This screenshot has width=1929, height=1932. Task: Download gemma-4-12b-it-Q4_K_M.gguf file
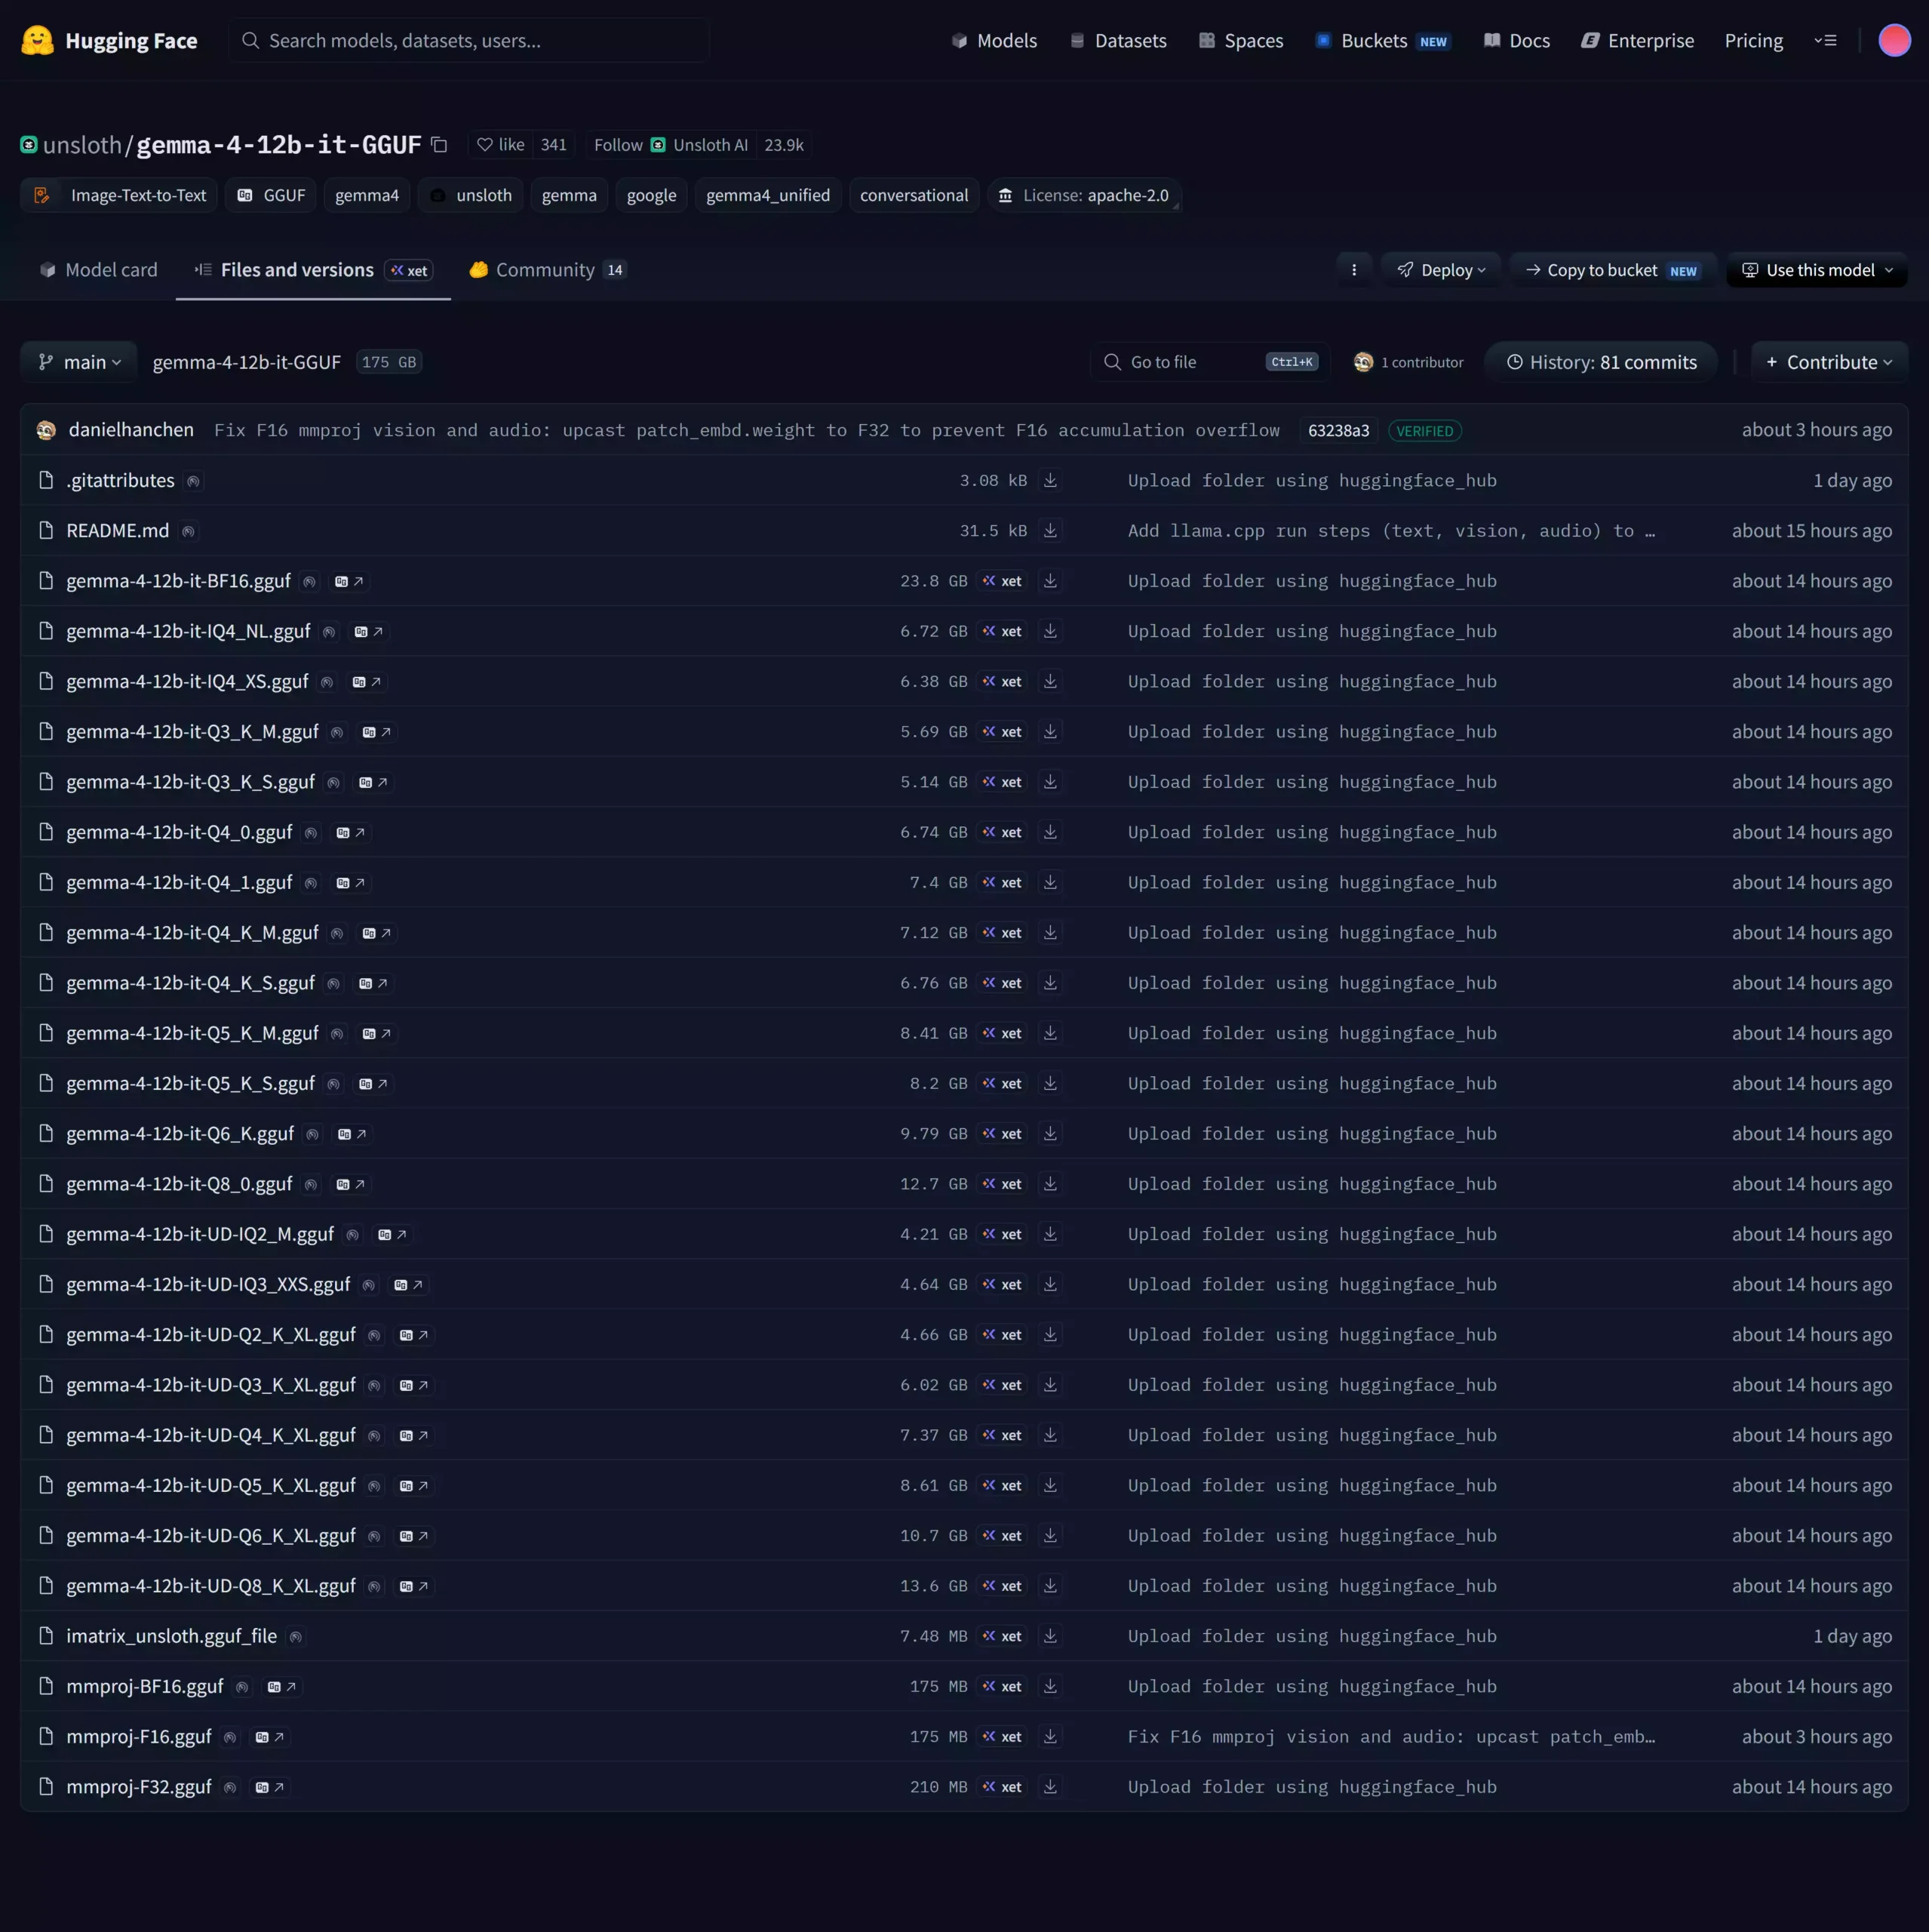click(x=1050, y=933)
